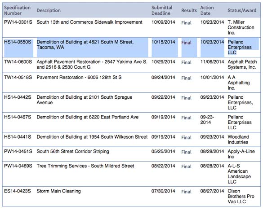This screenshot has height=210, width=263.
Task: Select the South 56th Street Corridor Striping row
Action: click(131, 154)
